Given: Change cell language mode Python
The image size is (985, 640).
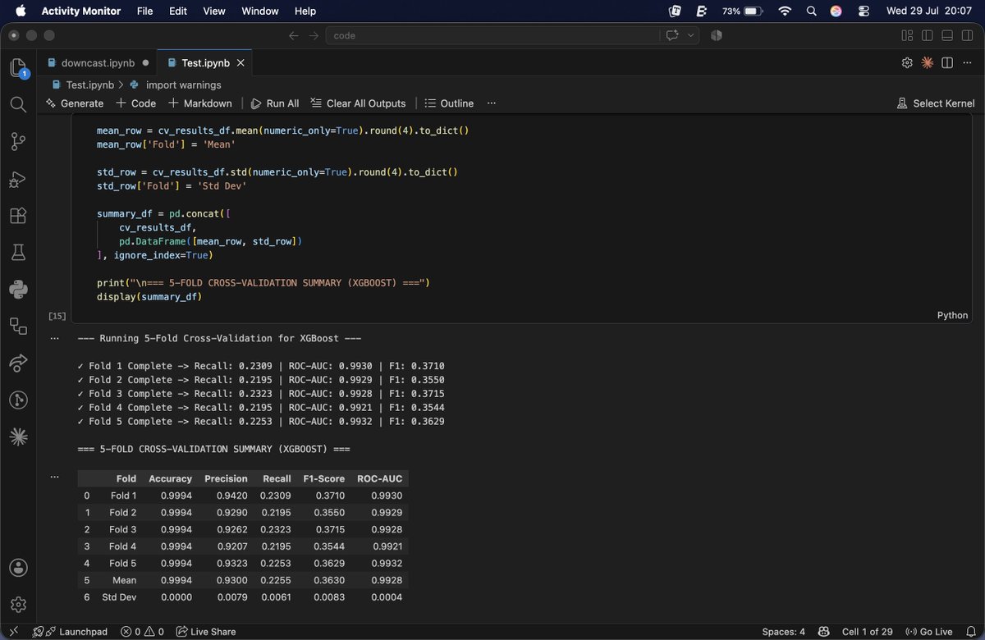Looking at the screenshot, I should tap(952, 315).
